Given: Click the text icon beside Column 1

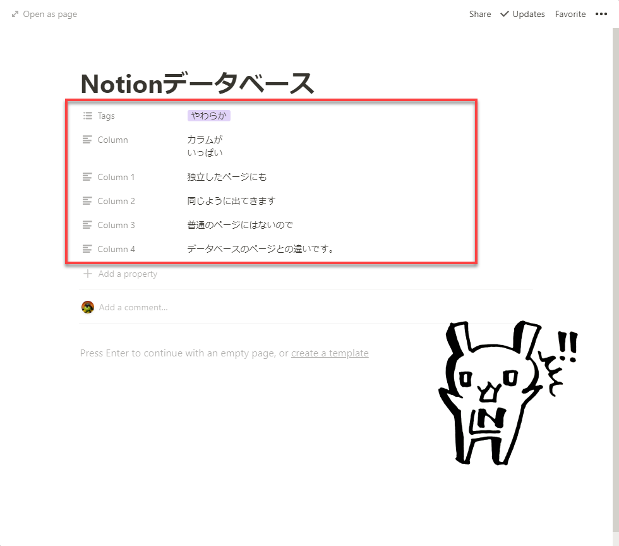Looking at the screenshot, I should (87, 176).
